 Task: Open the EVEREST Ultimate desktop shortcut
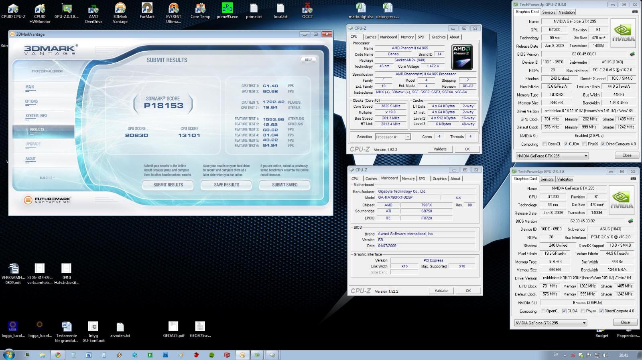pyautogui.click(x=173, y=13)
